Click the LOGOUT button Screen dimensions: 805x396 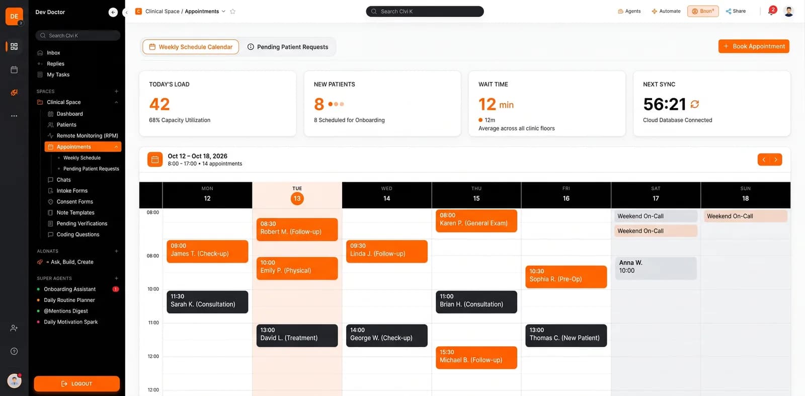click(77, 383)
